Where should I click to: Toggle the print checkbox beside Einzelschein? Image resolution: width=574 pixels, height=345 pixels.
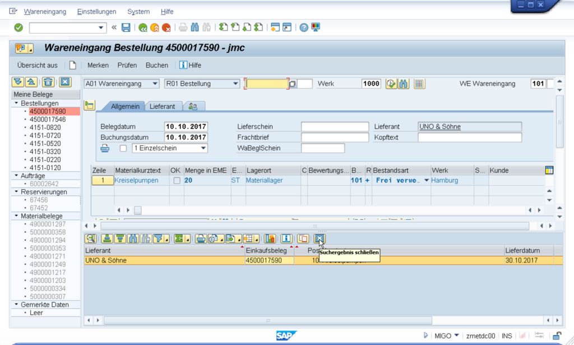(123, 149)
